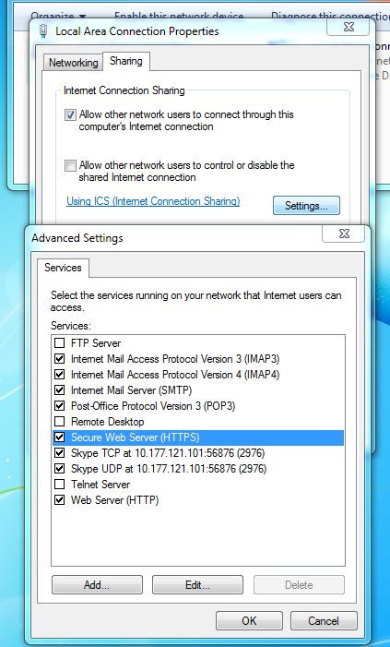Uncheck the IMAP3 service checkbox
Image resolution: width=390 pixels, height=647 pixels.
(60, 359)
